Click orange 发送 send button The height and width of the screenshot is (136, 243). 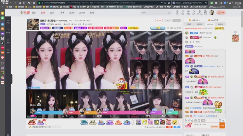click(x=222, y=125)
